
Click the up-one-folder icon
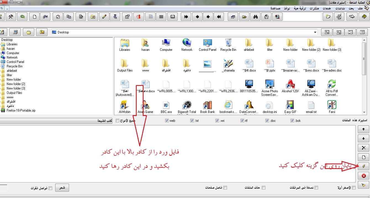pos(42,32)
